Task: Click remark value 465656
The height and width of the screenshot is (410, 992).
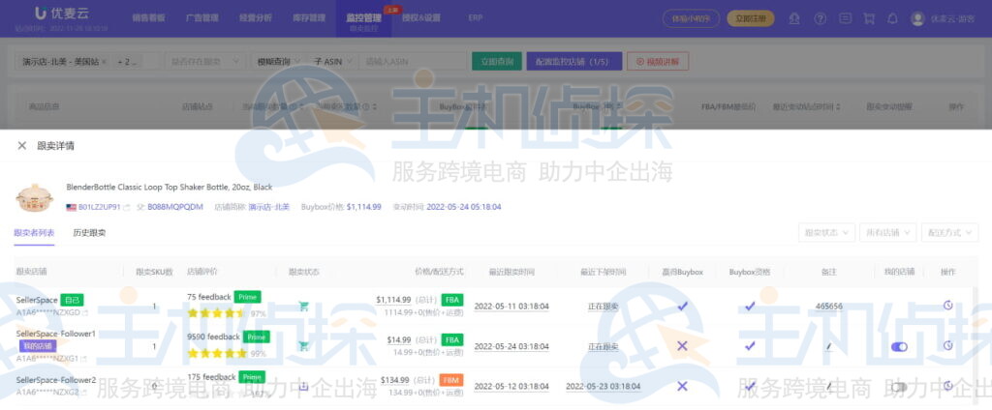Action: point(829,306)
